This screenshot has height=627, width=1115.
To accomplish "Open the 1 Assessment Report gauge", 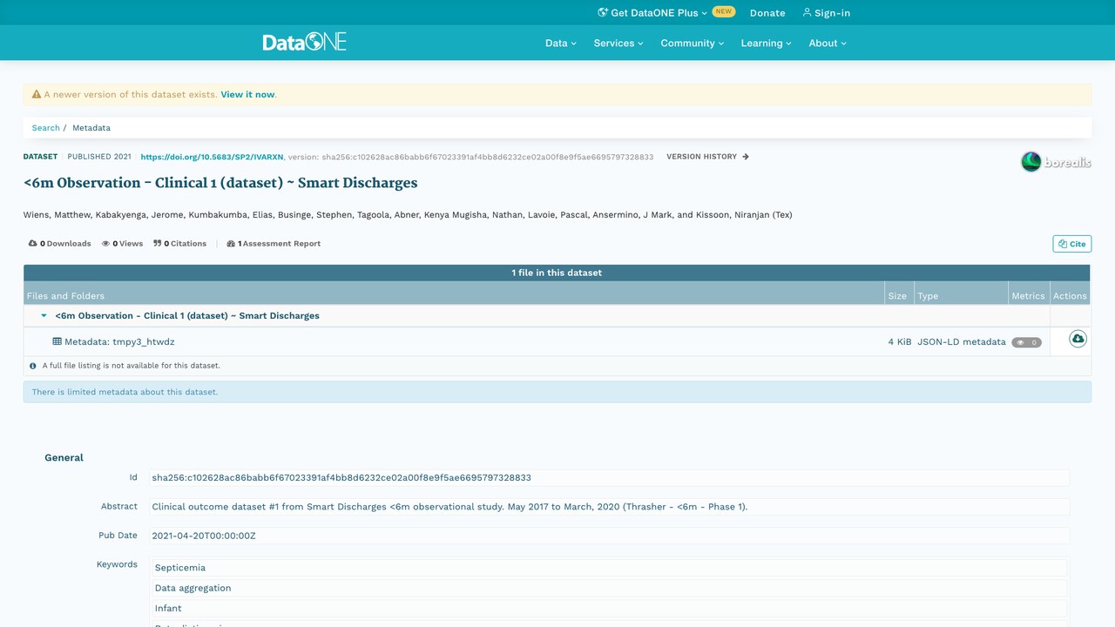I will 274,244.
